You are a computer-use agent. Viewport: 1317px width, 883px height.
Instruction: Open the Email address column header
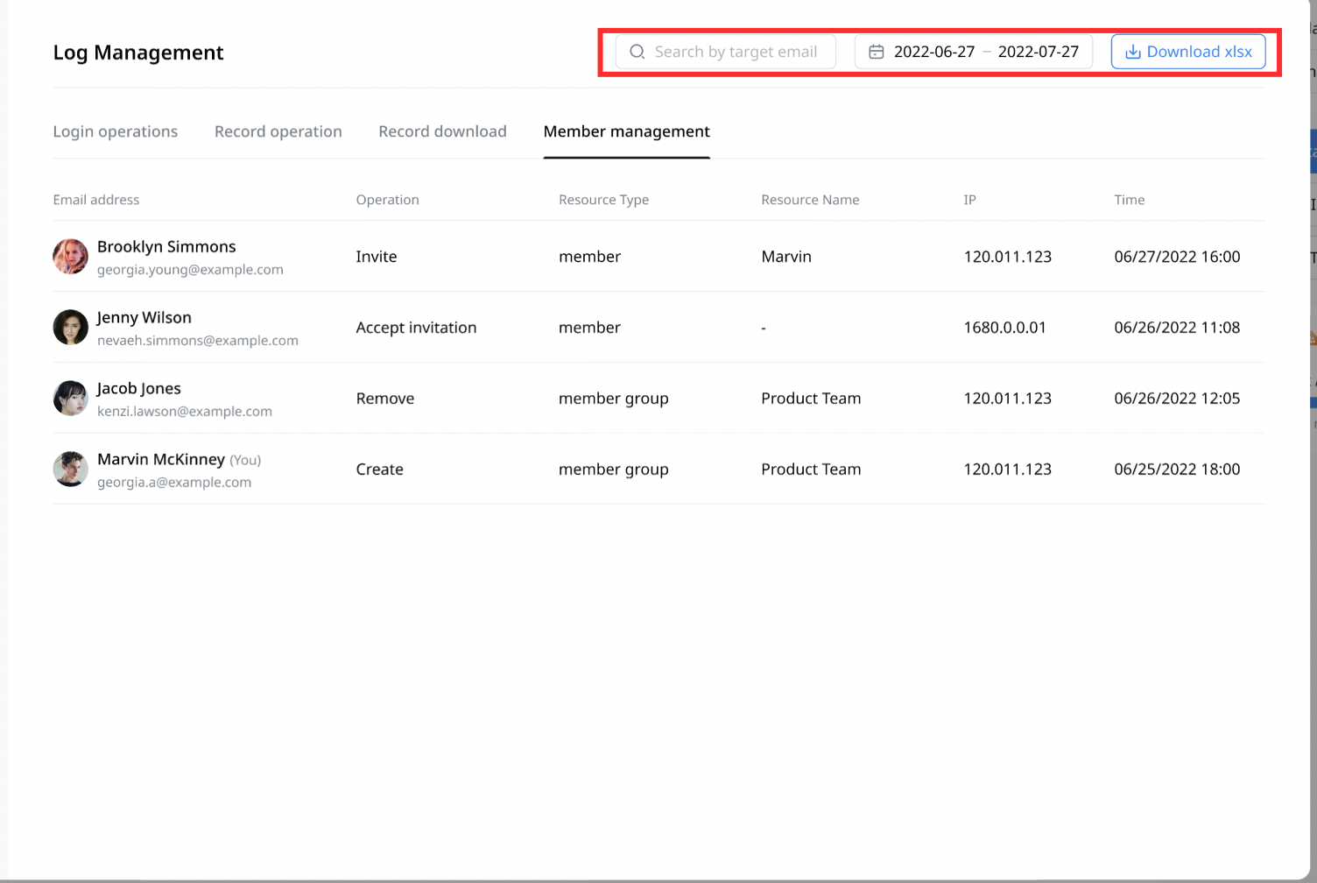(95, 200)
